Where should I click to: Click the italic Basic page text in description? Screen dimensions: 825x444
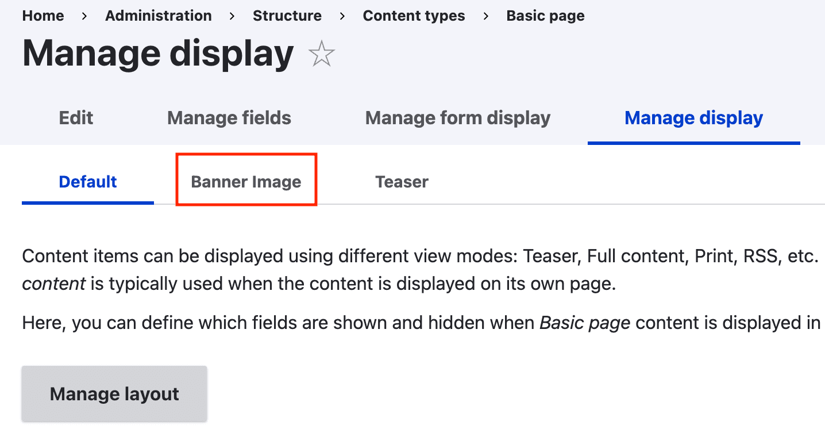coord(585,323)
